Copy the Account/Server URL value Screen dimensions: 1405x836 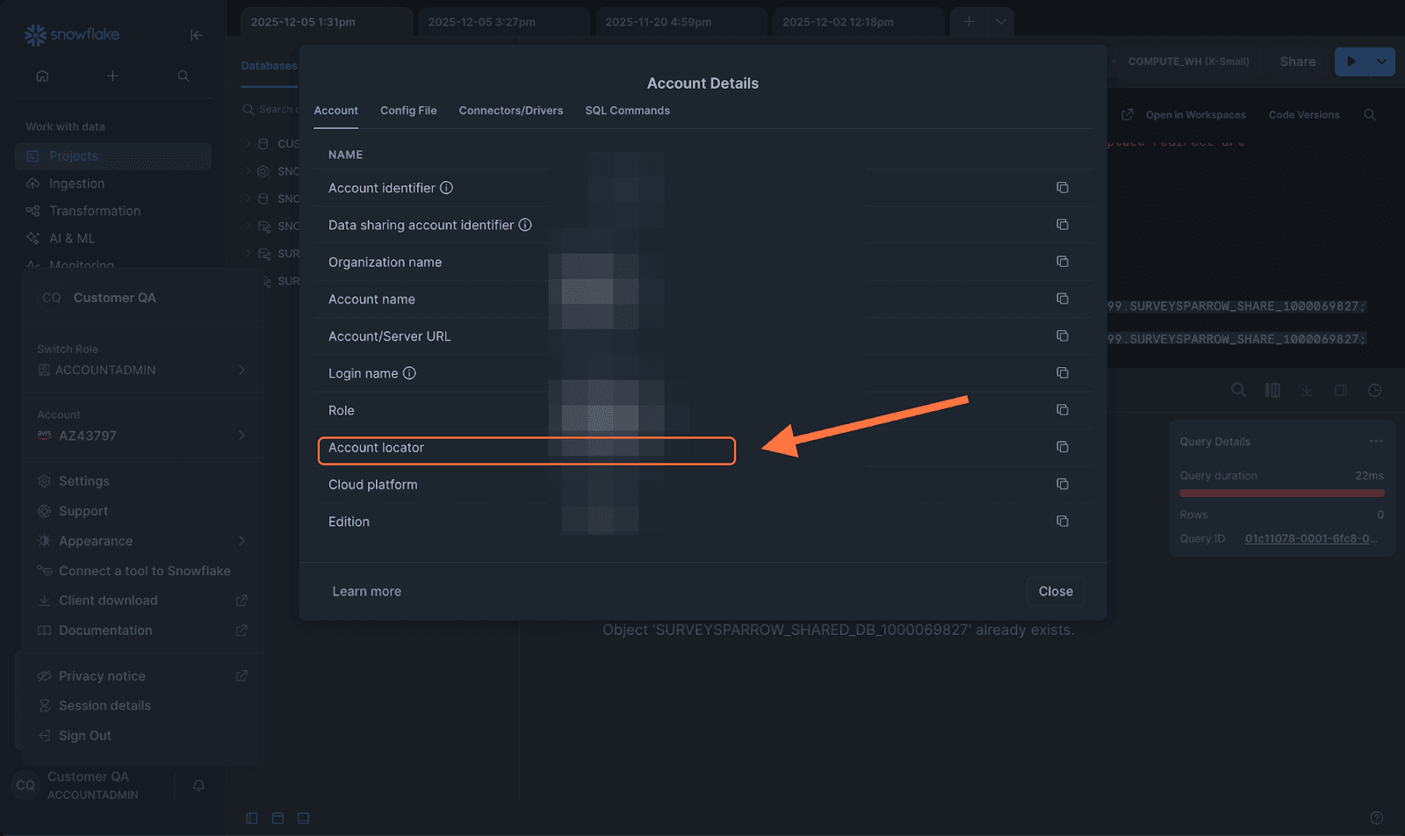(x=1062, y=336)
